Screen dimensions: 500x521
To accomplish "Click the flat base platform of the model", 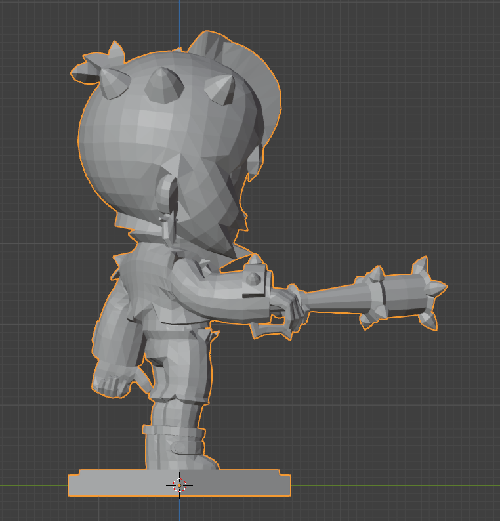I will (179, 483).
